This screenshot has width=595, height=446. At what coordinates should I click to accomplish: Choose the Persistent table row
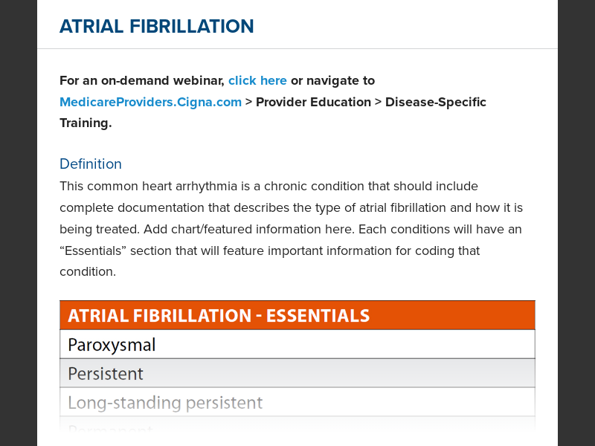point(297,373)
